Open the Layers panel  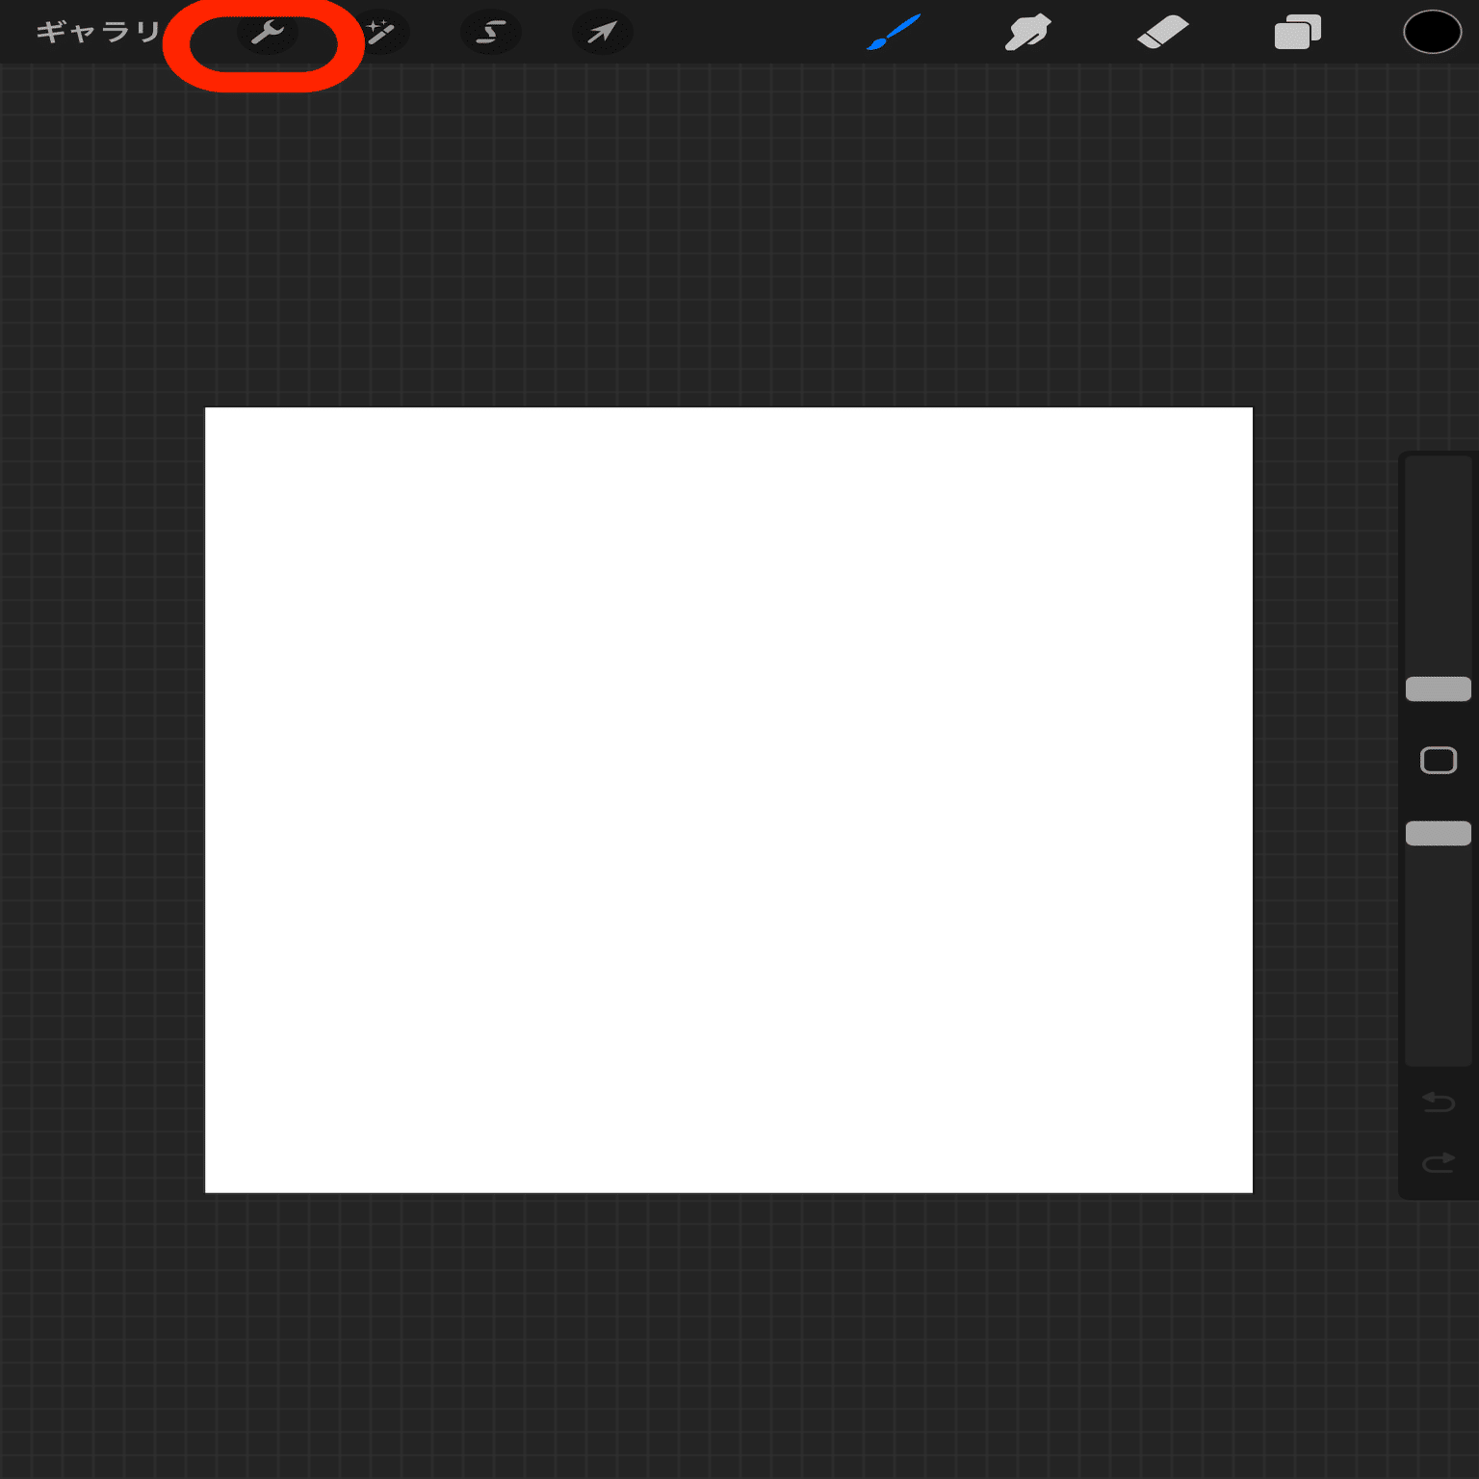pos(1297,32)
